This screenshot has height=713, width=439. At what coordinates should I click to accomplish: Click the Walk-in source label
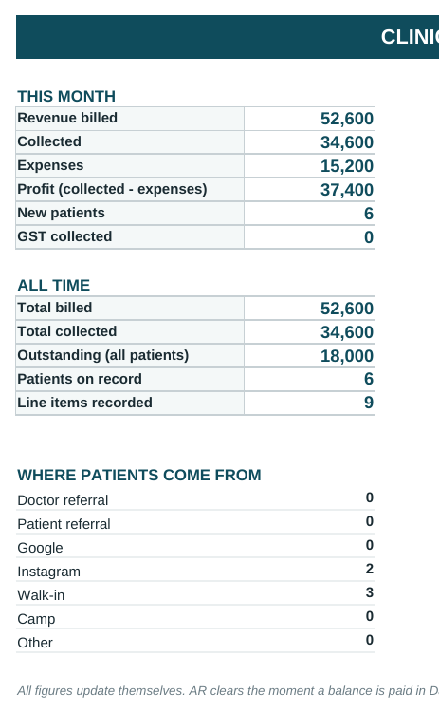41,595
